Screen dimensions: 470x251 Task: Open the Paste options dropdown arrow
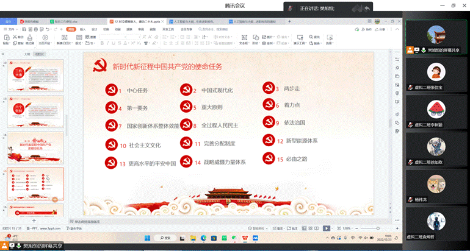tap(9, 43)
